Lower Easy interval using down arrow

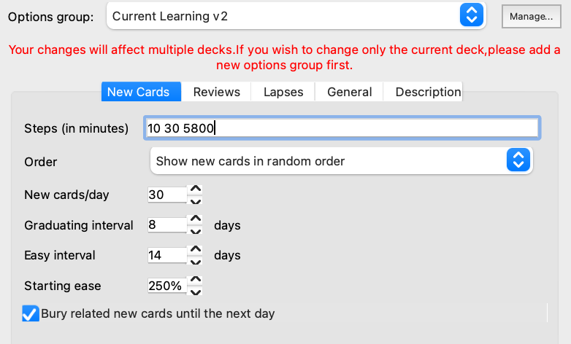[195, 262]
